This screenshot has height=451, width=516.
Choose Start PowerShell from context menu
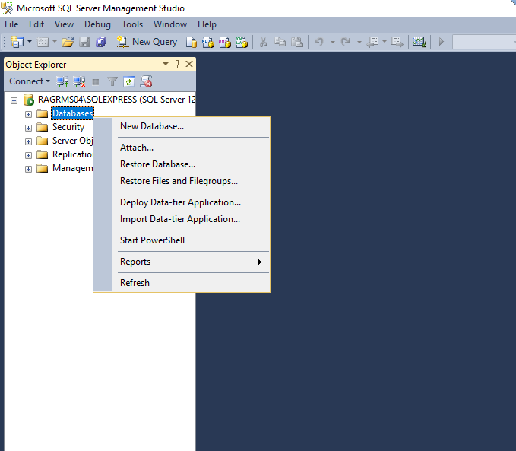(191, 240)
